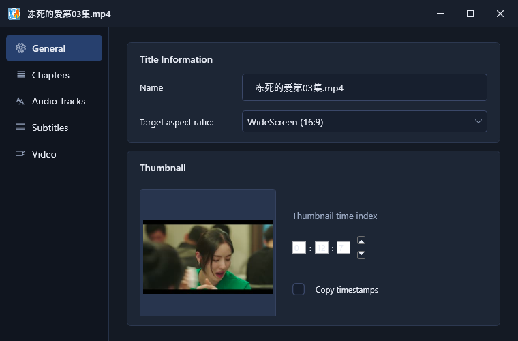This screenshot has height=341, width=518.
Task: Maximize the window
Action: pyautogui.click(x=470, y=14)
